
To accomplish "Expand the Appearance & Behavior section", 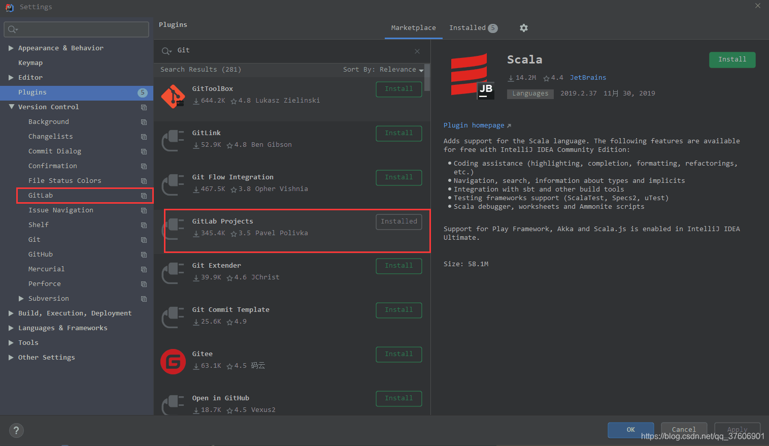I will pyautogui.click(x=11, y=48).
